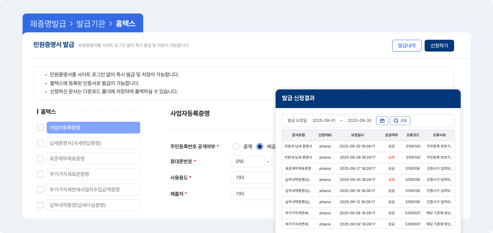Click the 신청하기 button
This screenshot has height=233, width=493.
(x=439, y=46)
